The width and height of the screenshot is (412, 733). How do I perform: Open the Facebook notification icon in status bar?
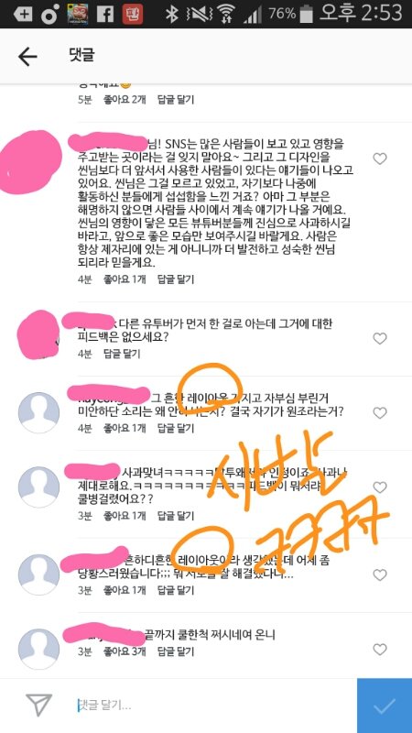click(105, 14)
